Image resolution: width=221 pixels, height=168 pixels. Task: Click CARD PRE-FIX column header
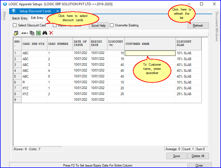[x=35, y=44]
